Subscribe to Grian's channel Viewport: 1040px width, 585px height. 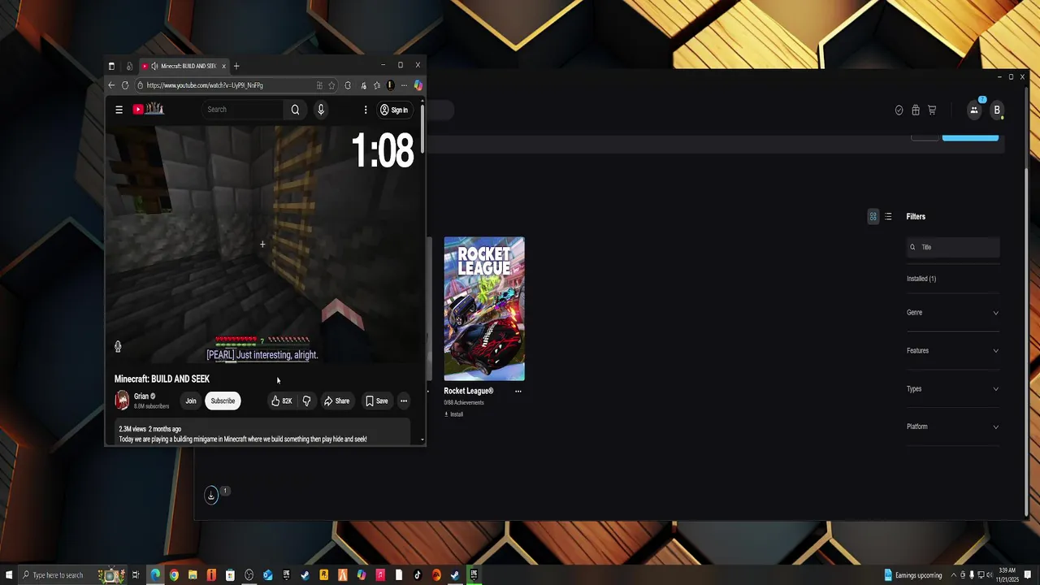click(x=223, y=401)
